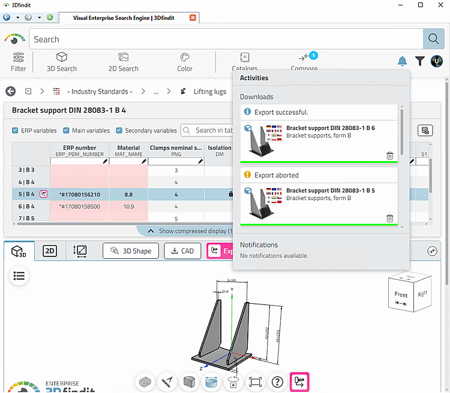This screenshot has height=393, width=450.
Task: Click the Front face of view cube
Action: (x=401, y=296)
